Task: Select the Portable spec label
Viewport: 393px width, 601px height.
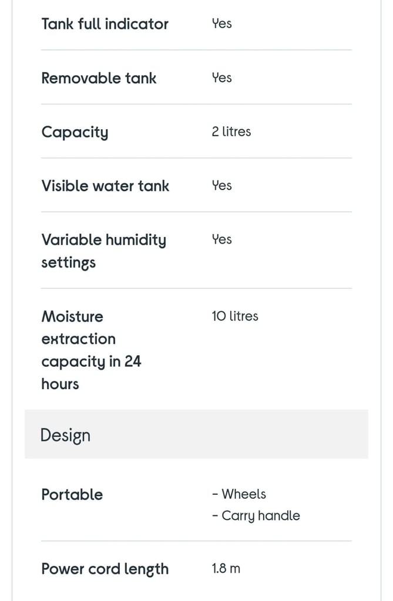Action: click(72, 494)
